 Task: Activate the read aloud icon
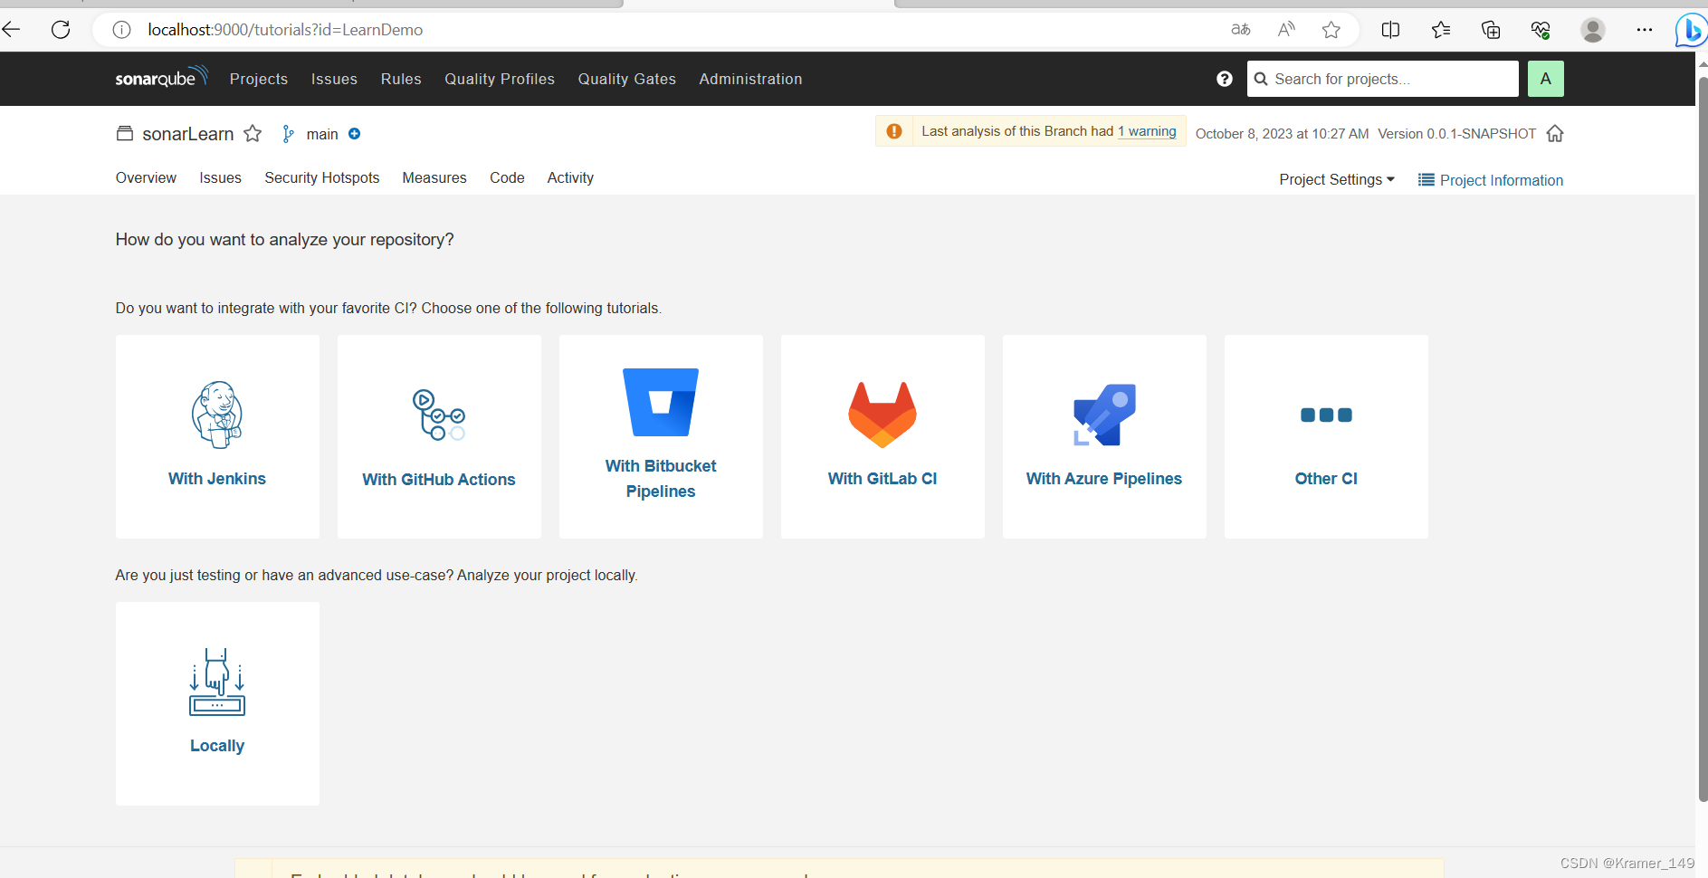pyautogui.click(x=1286, y=30)
